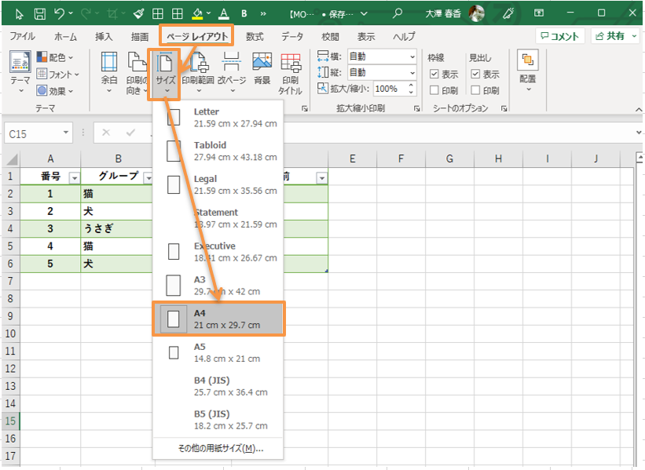This screenshot has width=645, height=470.
Task: Click the 印刷タイトル print titles button
Action: coord(291,73)
